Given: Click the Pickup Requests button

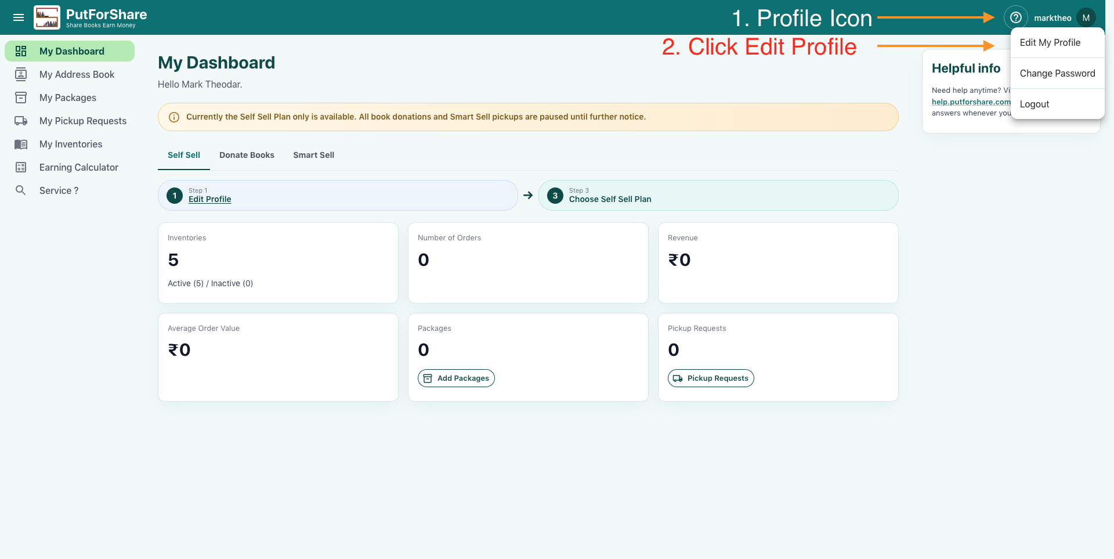Looking at the screenshot, I should click(x=711, y=378).
